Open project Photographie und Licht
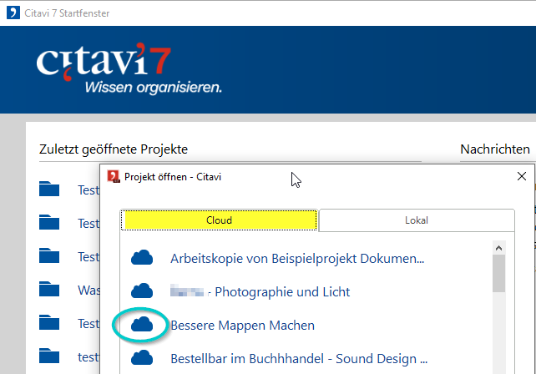 pyautogui.click(x=260, y=292)
